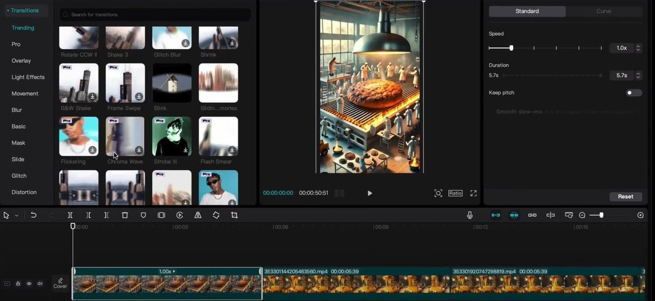The image size is (655, 301).
Task: Click the Reset button
Action: tap(625, 196)
